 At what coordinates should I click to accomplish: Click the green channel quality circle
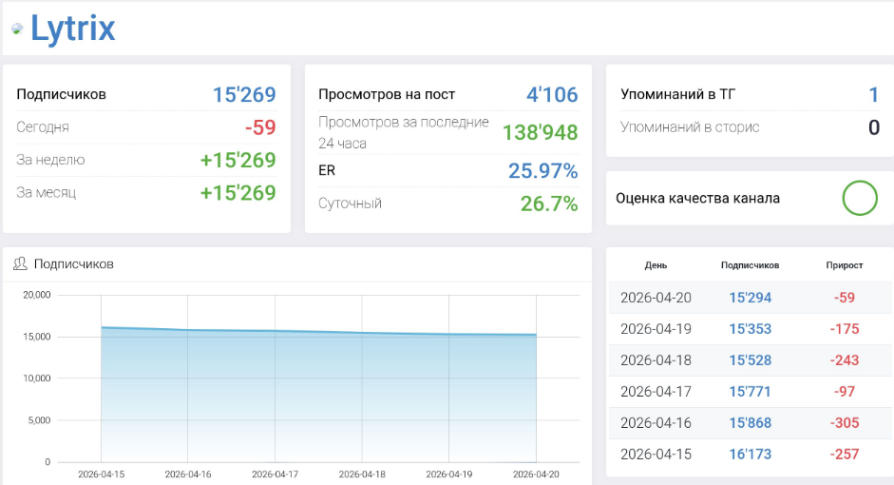click(x=860, y=198)
